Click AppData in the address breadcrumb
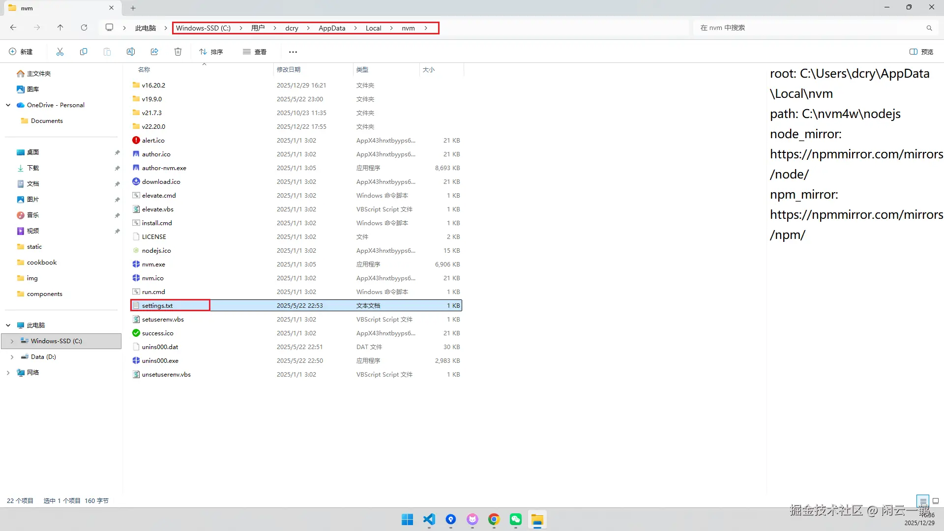The height and width of the screenshot is (531, 944). (332, 28)
